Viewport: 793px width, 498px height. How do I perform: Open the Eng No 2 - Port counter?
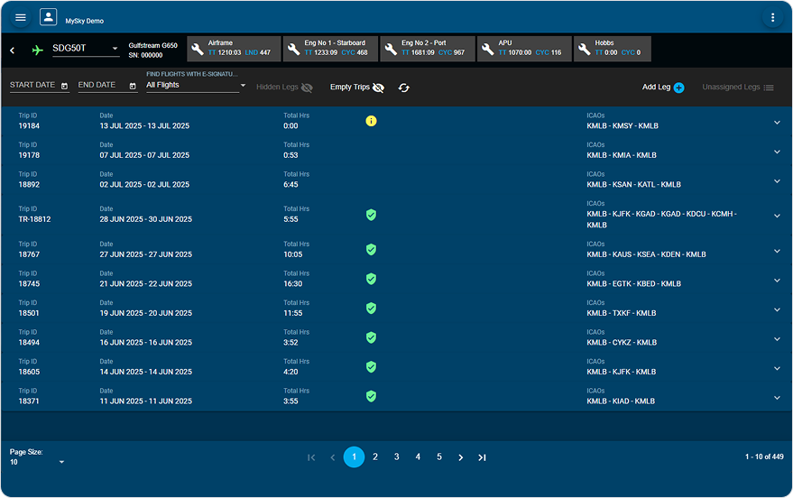point(428,49)
